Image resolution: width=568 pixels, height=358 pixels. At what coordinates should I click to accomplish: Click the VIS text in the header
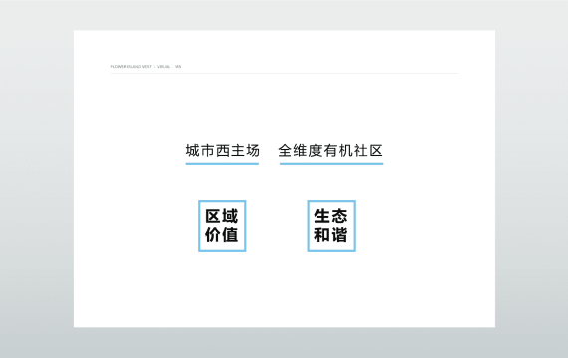click(x=178, y=67)
